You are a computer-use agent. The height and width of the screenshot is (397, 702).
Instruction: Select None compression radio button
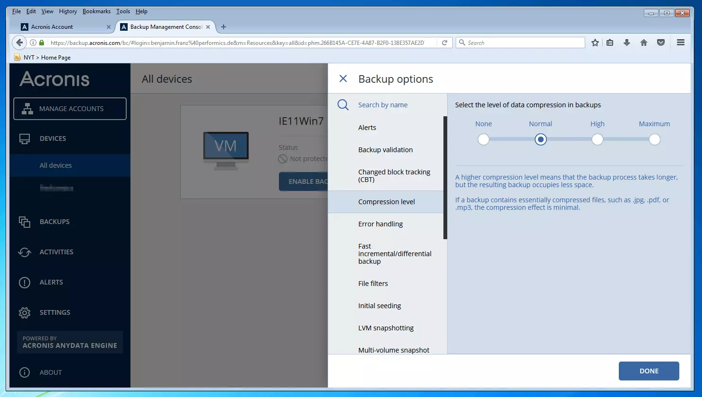click(x=483, y=139)
